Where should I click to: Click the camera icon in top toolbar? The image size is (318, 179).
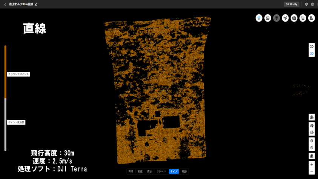(x=294, y=18)
